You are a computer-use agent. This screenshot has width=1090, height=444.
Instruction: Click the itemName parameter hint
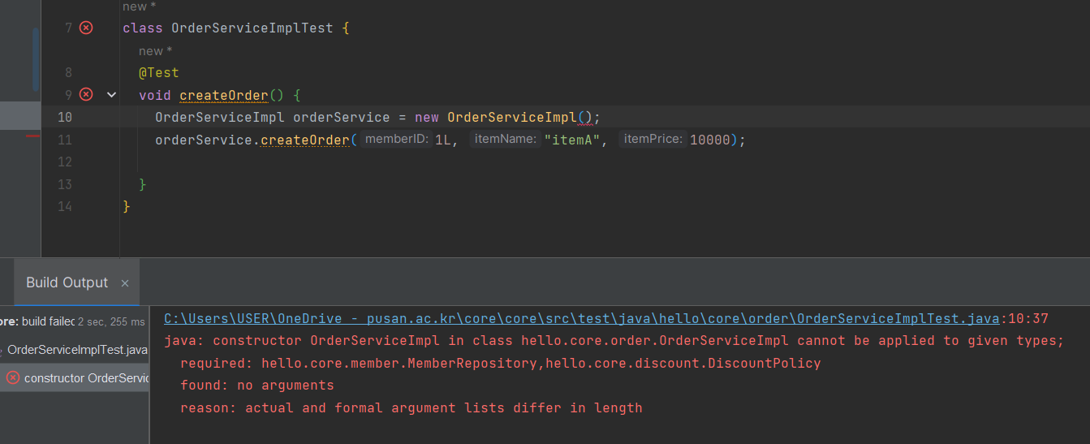click(504, 140)
